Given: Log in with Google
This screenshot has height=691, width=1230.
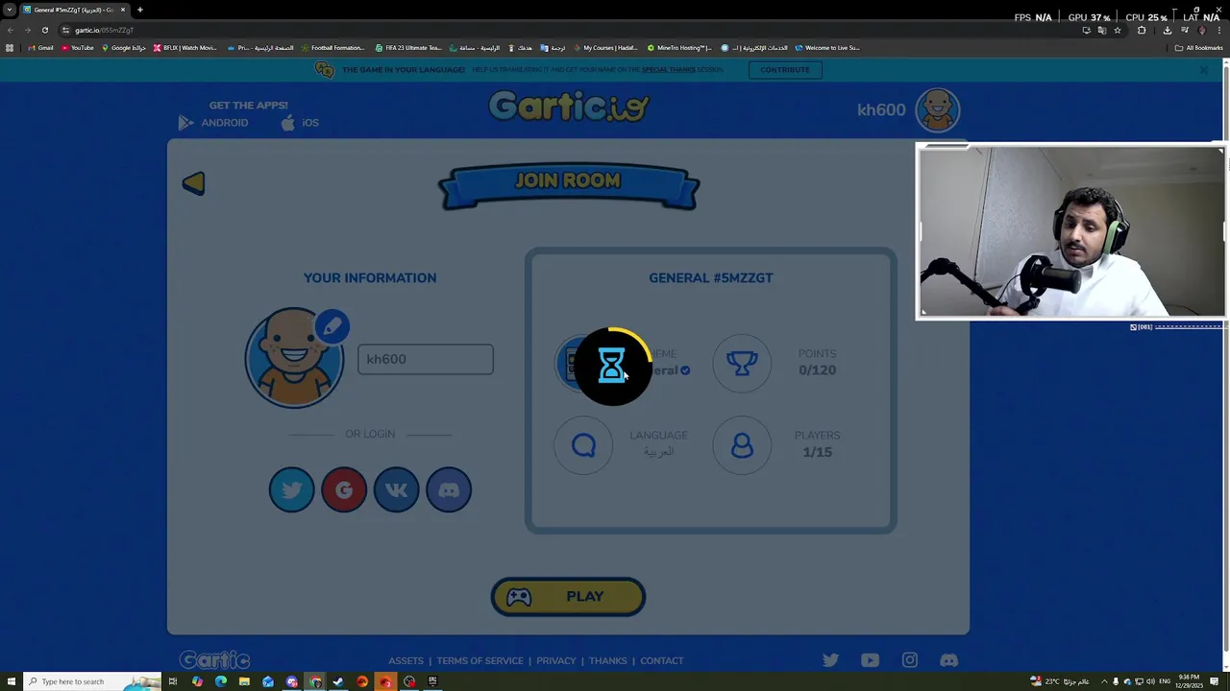Looking at the screenshot, I should tap(344, 489).
